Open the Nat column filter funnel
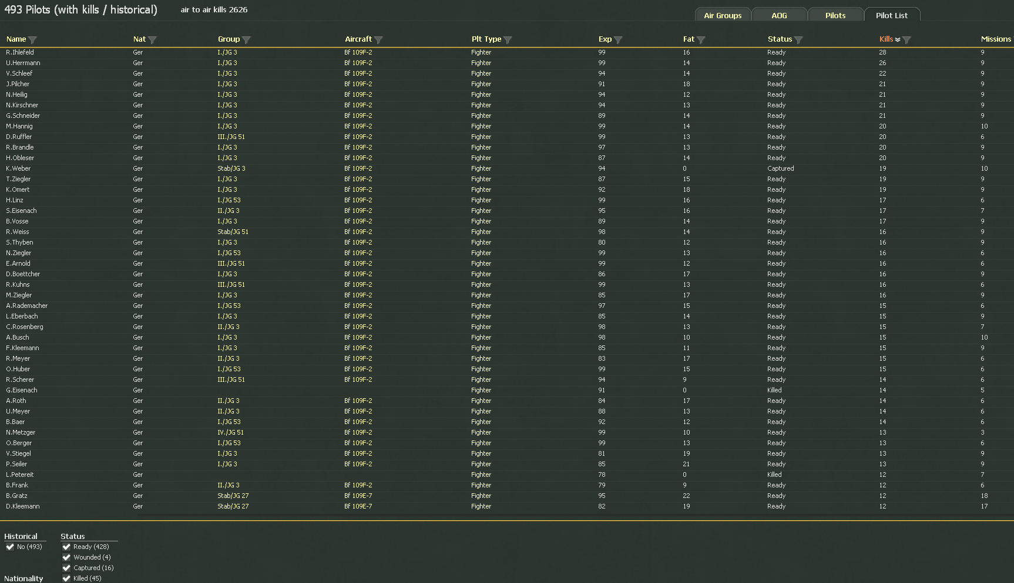Screen dimensions: 1014x583 click(152, 40)
